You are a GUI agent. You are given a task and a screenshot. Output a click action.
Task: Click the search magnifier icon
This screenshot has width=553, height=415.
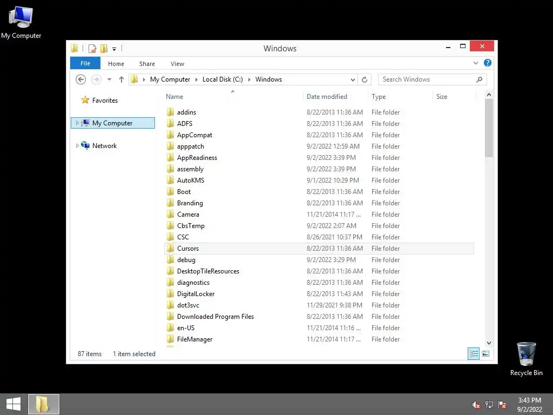(x=480, y=79)
